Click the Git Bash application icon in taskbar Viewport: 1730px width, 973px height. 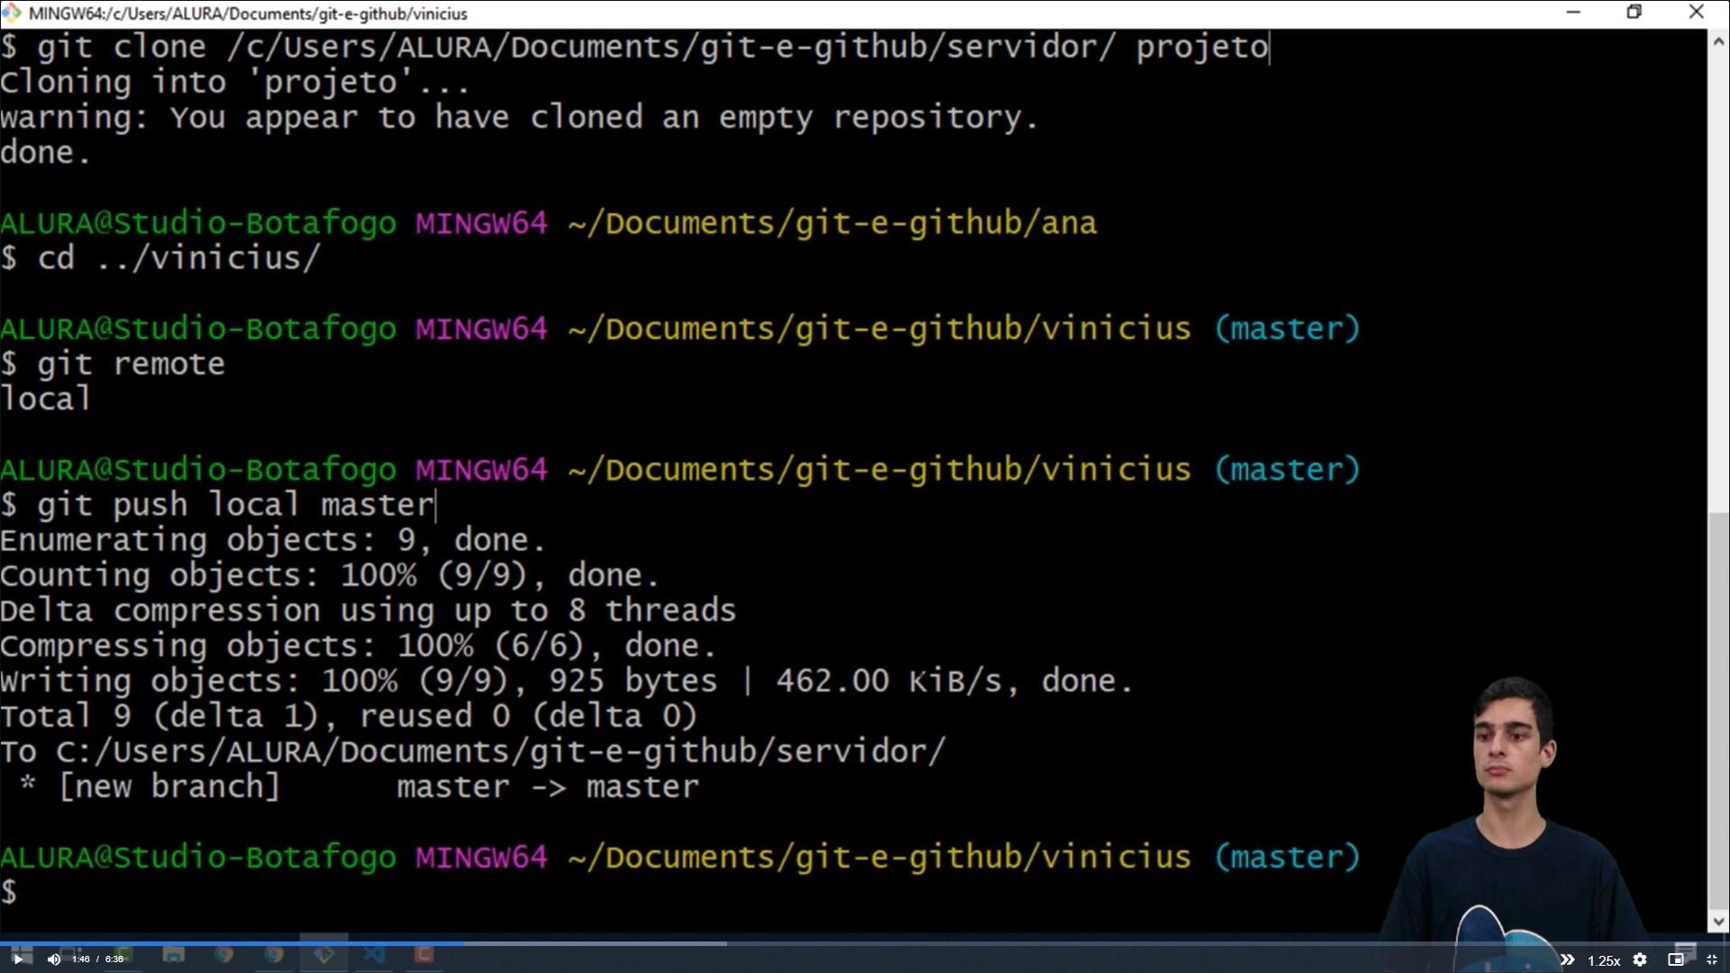[x=324, y=958]
